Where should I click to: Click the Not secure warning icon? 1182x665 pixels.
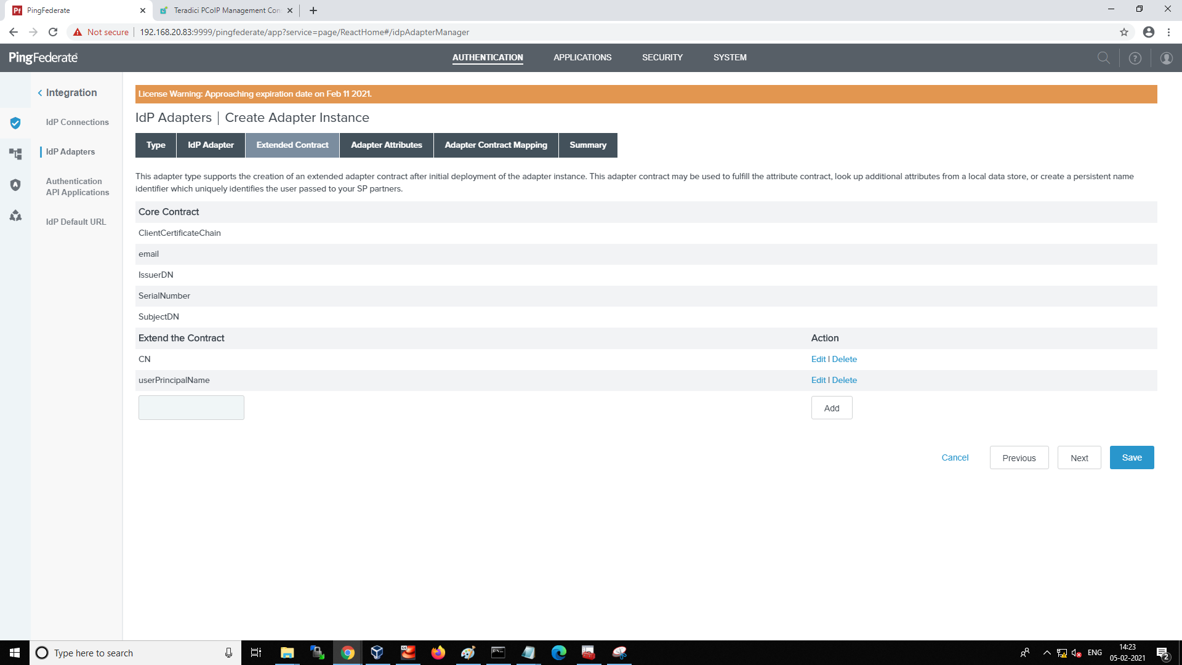(x=78, y=32)
